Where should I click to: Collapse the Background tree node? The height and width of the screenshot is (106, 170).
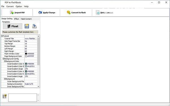pos(5,79)
